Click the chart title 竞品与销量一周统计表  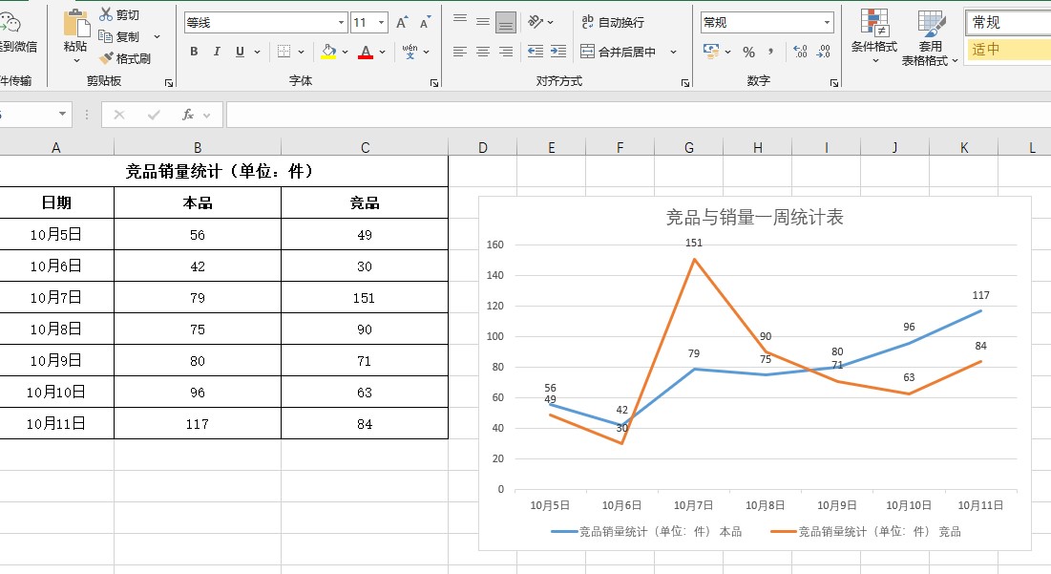(754, 218)
